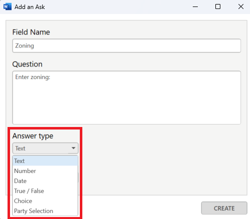The width and height of the screenshot is (250, 219).
Task: Maximize the Add an Ask window
Action: pos(218,7)
